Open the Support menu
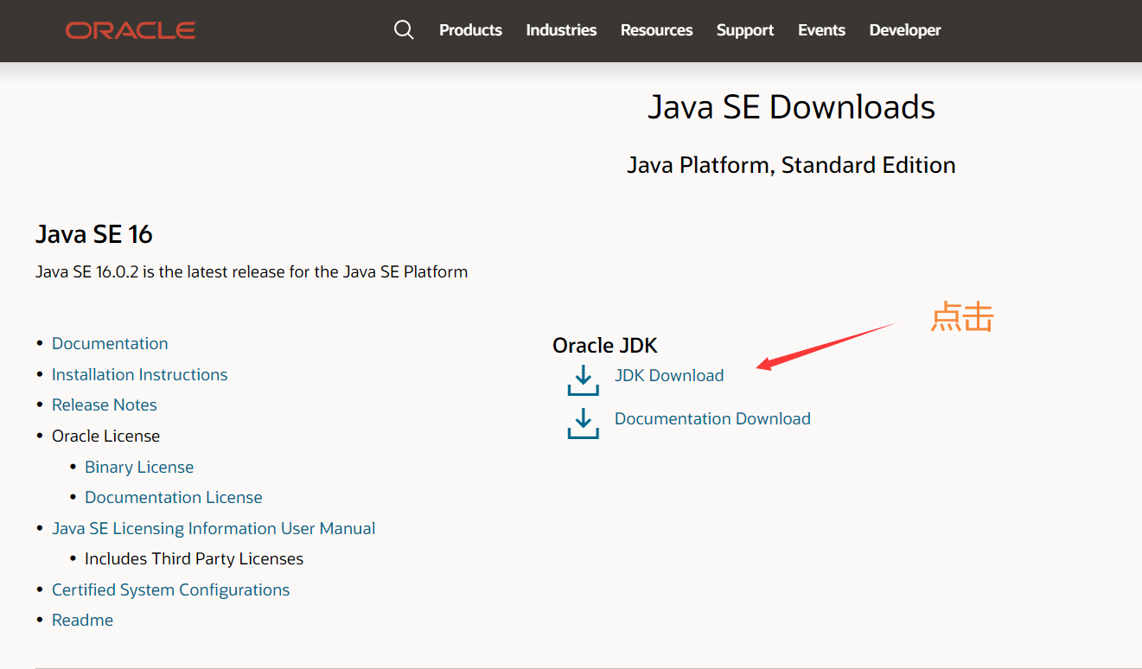1142x669 pixels. [x=744, y=29]
